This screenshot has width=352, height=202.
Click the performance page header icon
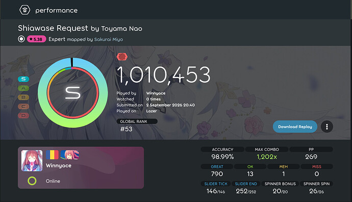(x=24, y=10)
